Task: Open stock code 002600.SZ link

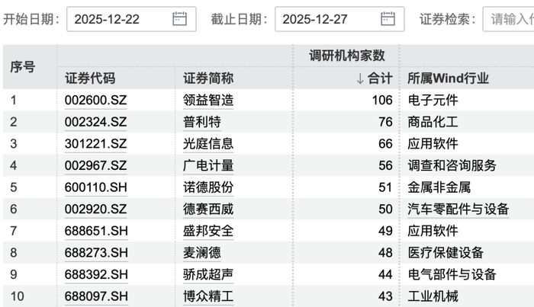Action: [x=95, y=101]
